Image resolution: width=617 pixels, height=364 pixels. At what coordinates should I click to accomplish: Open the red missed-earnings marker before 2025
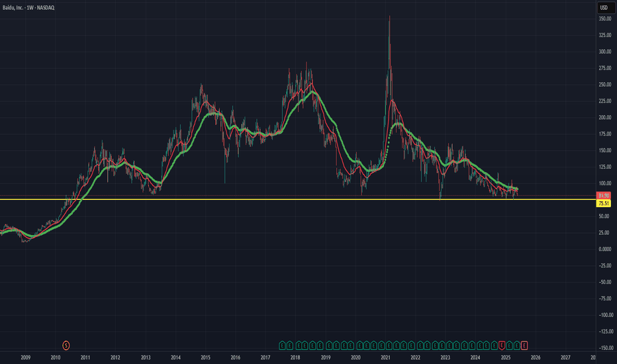[502, 345]
